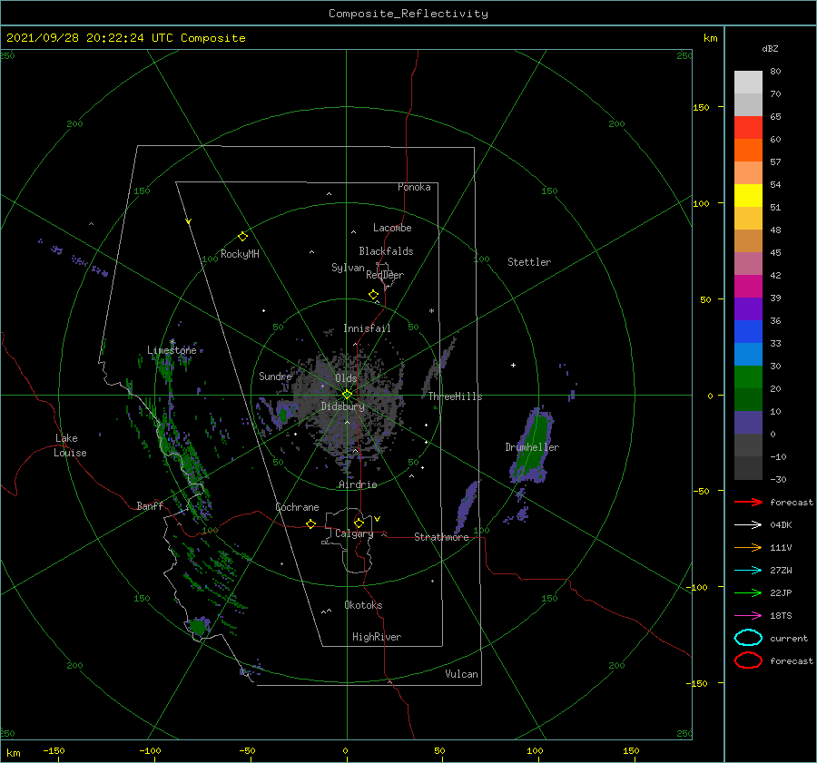Click the dBZ legend heading
Image resolution: width=817 pixels, height=763 pixels.
(770, 48)
